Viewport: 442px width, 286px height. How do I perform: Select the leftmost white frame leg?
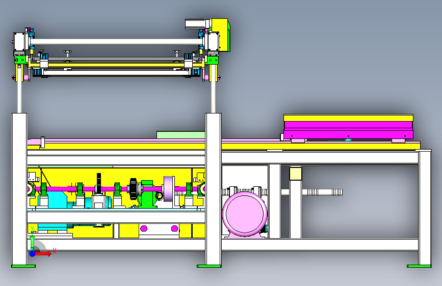tap(19, 189)
